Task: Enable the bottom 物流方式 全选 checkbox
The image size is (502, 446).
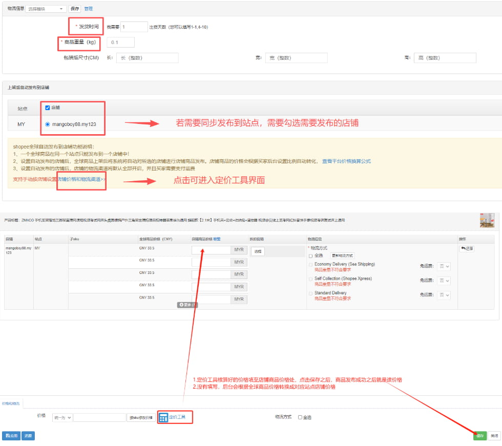Action: coord(300,417)
